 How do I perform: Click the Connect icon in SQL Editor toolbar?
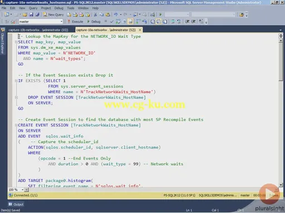tap(7, 22)
